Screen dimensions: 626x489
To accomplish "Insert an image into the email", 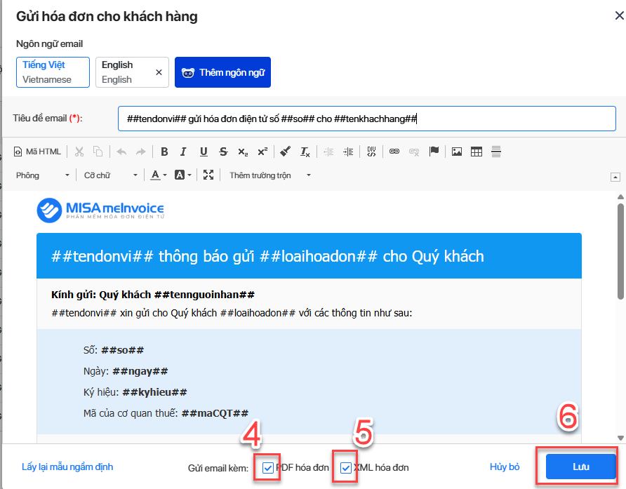I will click(x=457, y=152).
